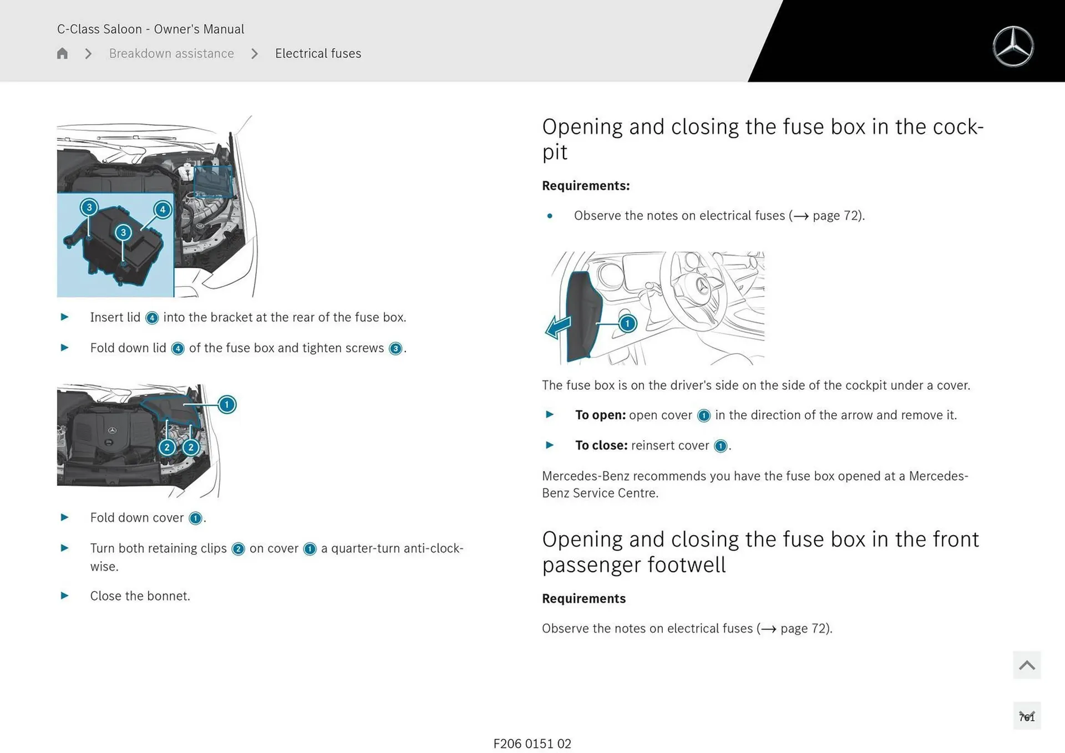Click the chevron after Breakdown assistance
Screen dimensions: 1065x753
[255, 53]
